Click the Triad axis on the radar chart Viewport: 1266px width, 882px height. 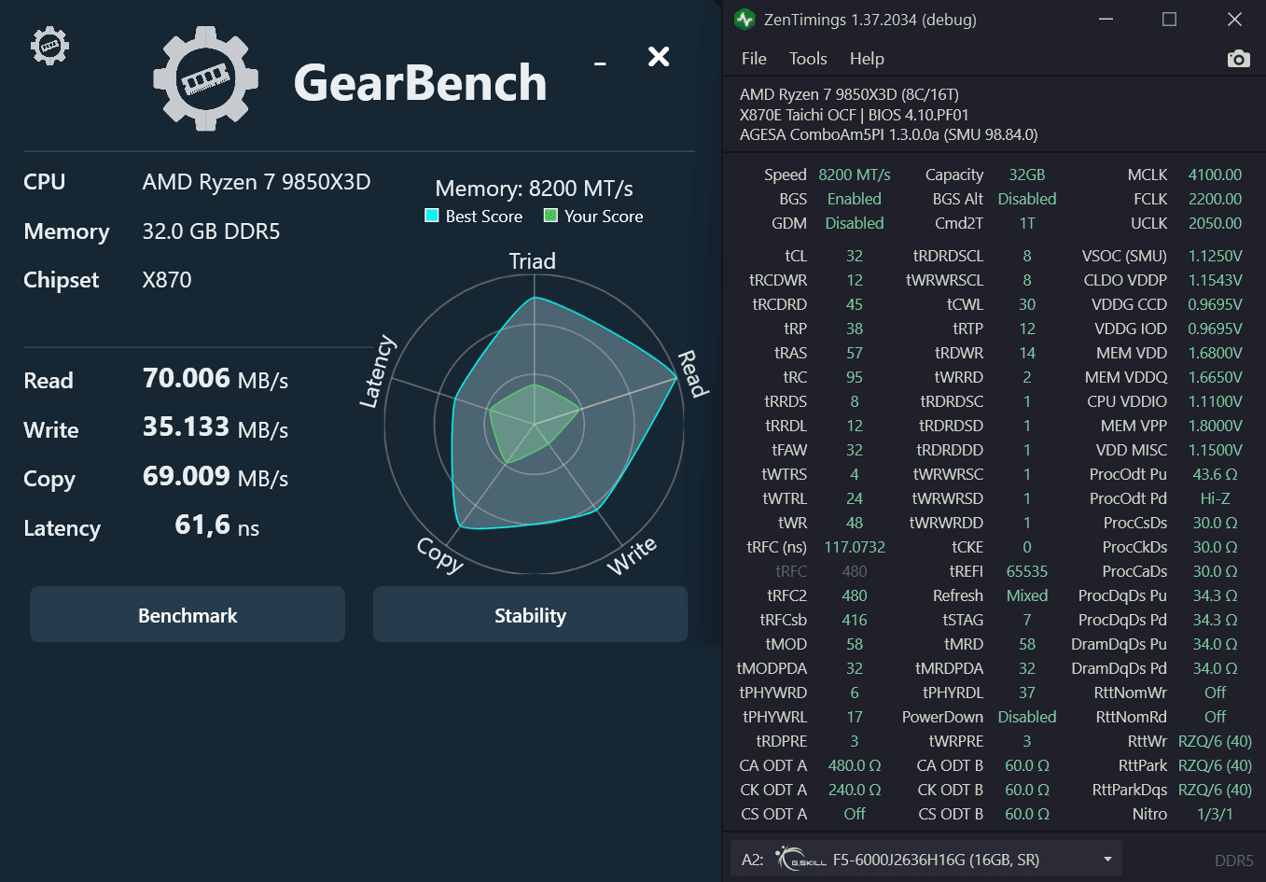[532, 261]
